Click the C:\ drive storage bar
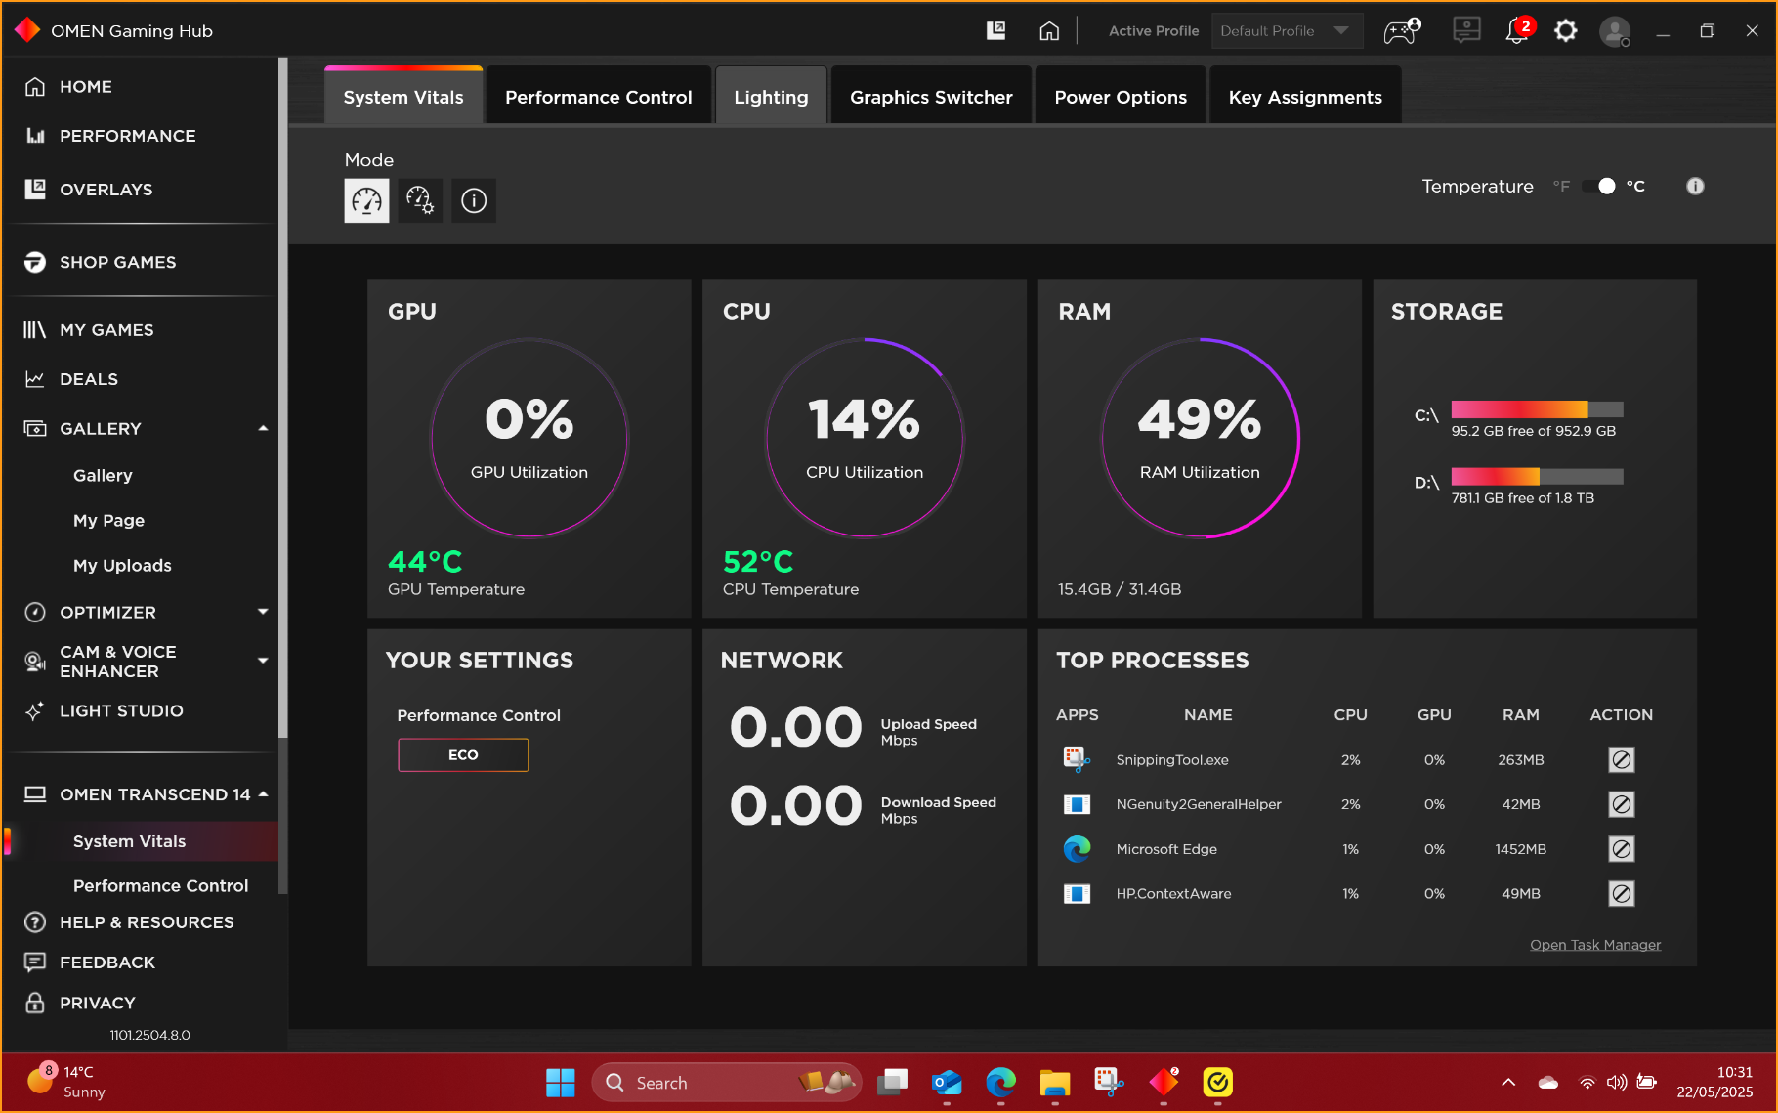Screen dimensions: 1778x1113 1537,409
